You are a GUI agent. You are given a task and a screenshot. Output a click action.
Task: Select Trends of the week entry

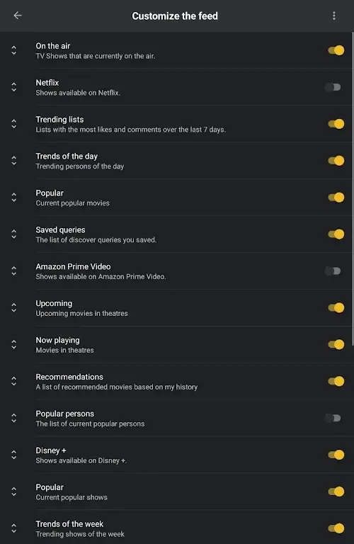177,528
